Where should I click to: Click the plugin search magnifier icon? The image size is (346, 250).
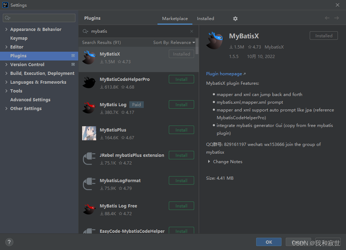pyautogui.click(x=85, y=31)
